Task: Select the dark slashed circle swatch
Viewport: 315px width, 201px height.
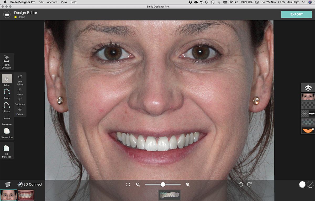Action: (x=310, y=184)
